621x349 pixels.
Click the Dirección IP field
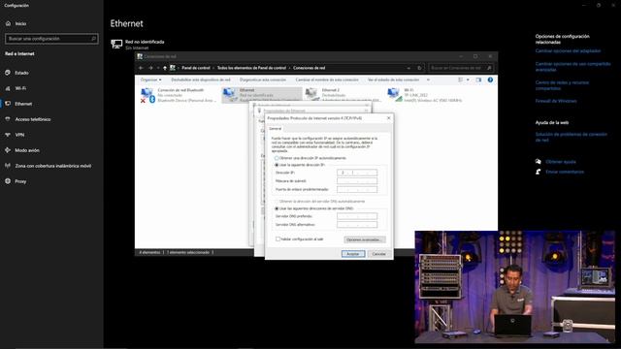(x=357, y=173)
